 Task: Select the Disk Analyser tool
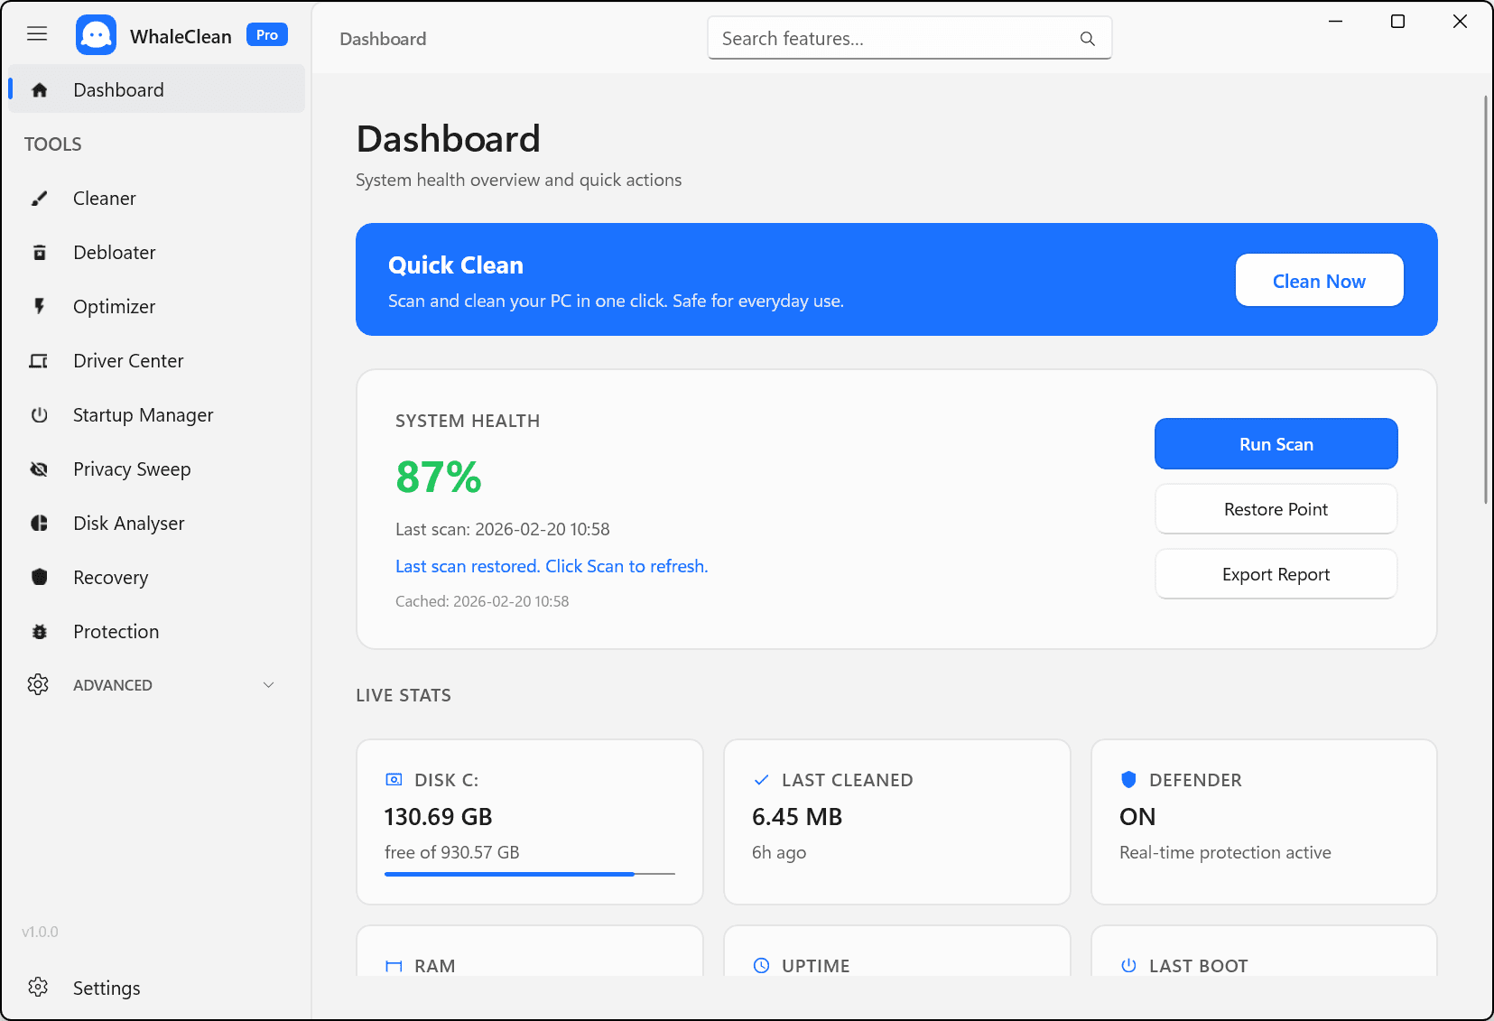[130, 523]
